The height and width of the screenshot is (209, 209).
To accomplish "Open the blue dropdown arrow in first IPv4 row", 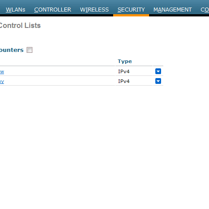I will (x=158, y=71).
